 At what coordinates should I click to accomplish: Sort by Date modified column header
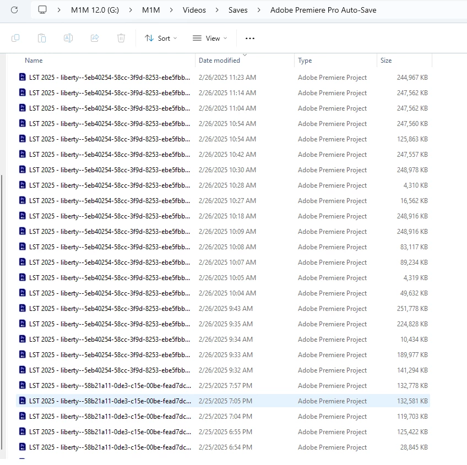pyautogui.click(x=219, y=61)
